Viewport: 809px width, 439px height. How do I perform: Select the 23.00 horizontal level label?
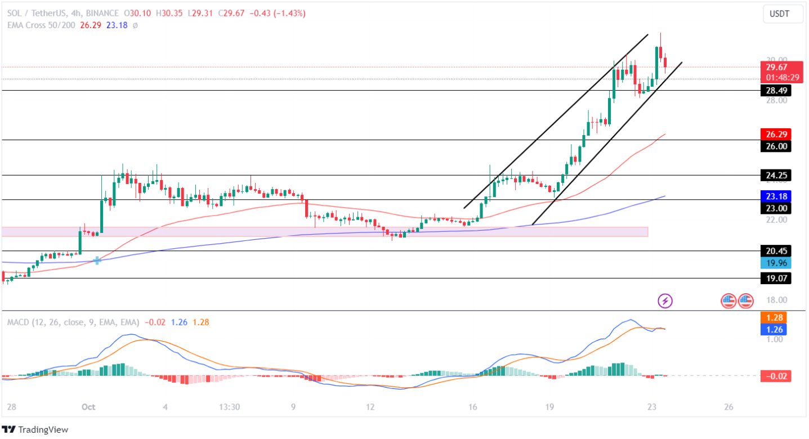[x=776, y=208]
